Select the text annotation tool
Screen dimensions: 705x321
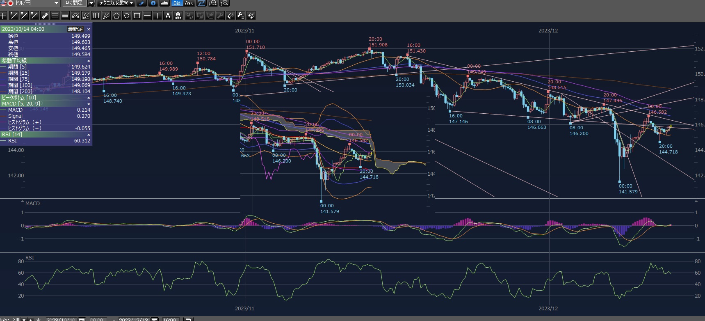click(168, 16)
